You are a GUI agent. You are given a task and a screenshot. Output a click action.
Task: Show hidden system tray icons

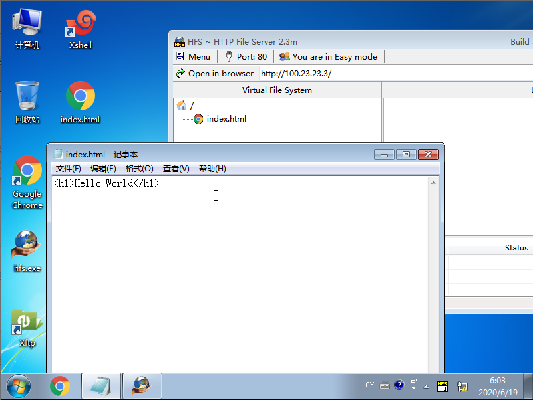(427, 385)
